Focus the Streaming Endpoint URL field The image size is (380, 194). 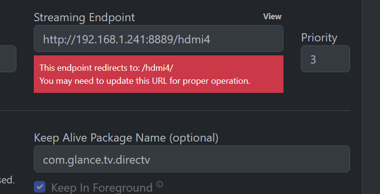[158, 39]
